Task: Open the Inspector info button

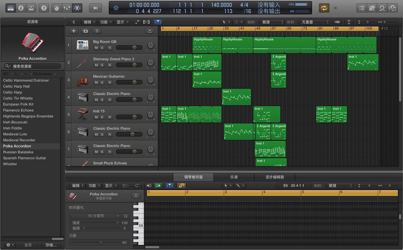Action: [x=21, y=8]
